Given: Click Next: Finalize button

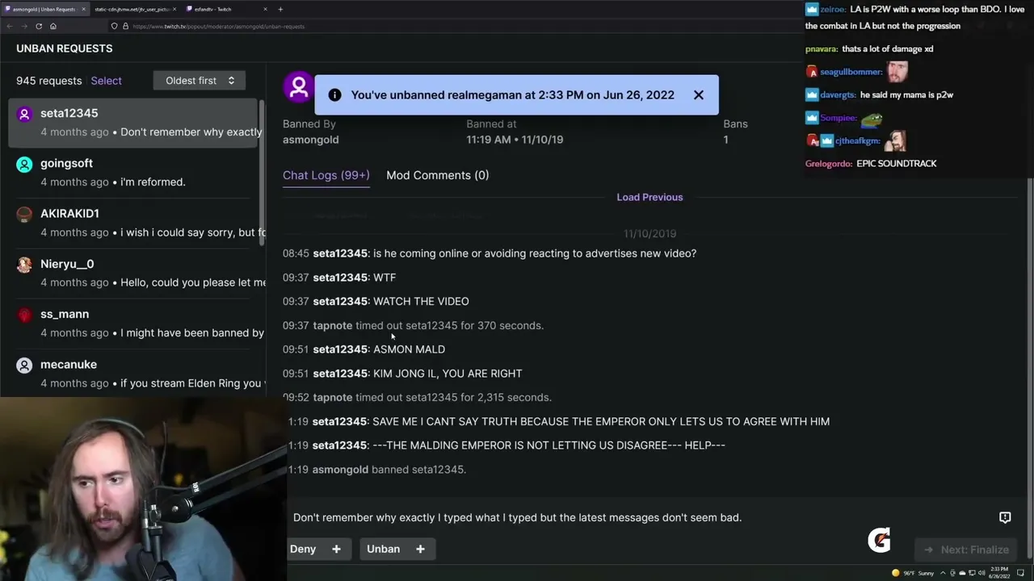Looking at the screenshot, I should [965, 550].
